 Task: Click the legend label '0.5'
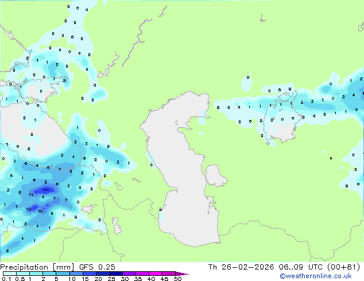[x=20, y=279]
